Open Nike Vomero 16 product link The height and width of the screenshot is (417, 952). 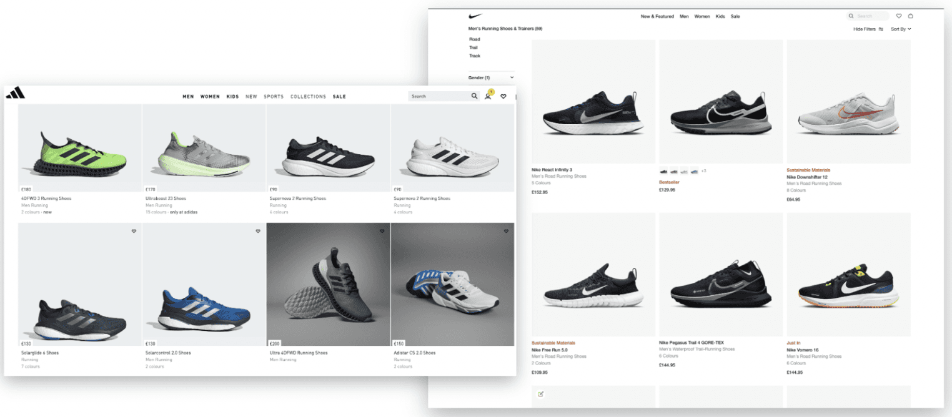[x=803, y=350]
